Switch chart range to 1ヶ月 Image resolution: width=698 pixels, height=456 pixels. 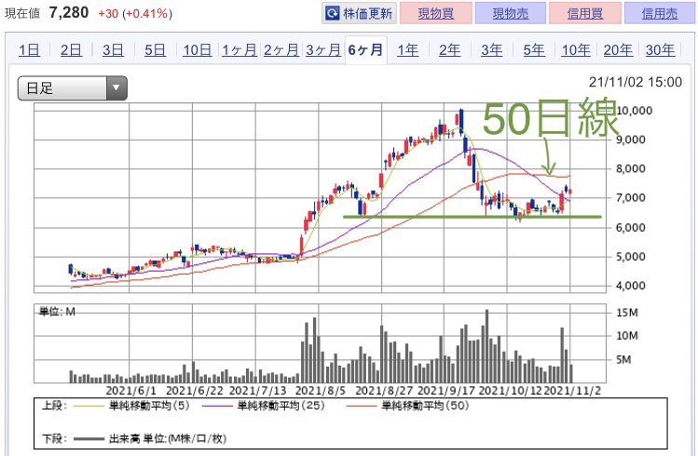click(240, 49)
